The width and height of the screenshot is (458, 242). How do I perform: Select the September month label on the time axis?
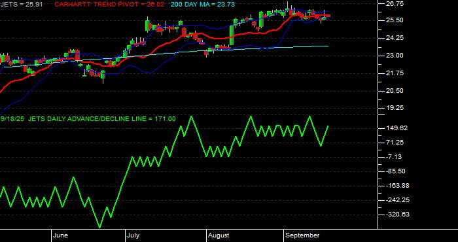[302, 235]
